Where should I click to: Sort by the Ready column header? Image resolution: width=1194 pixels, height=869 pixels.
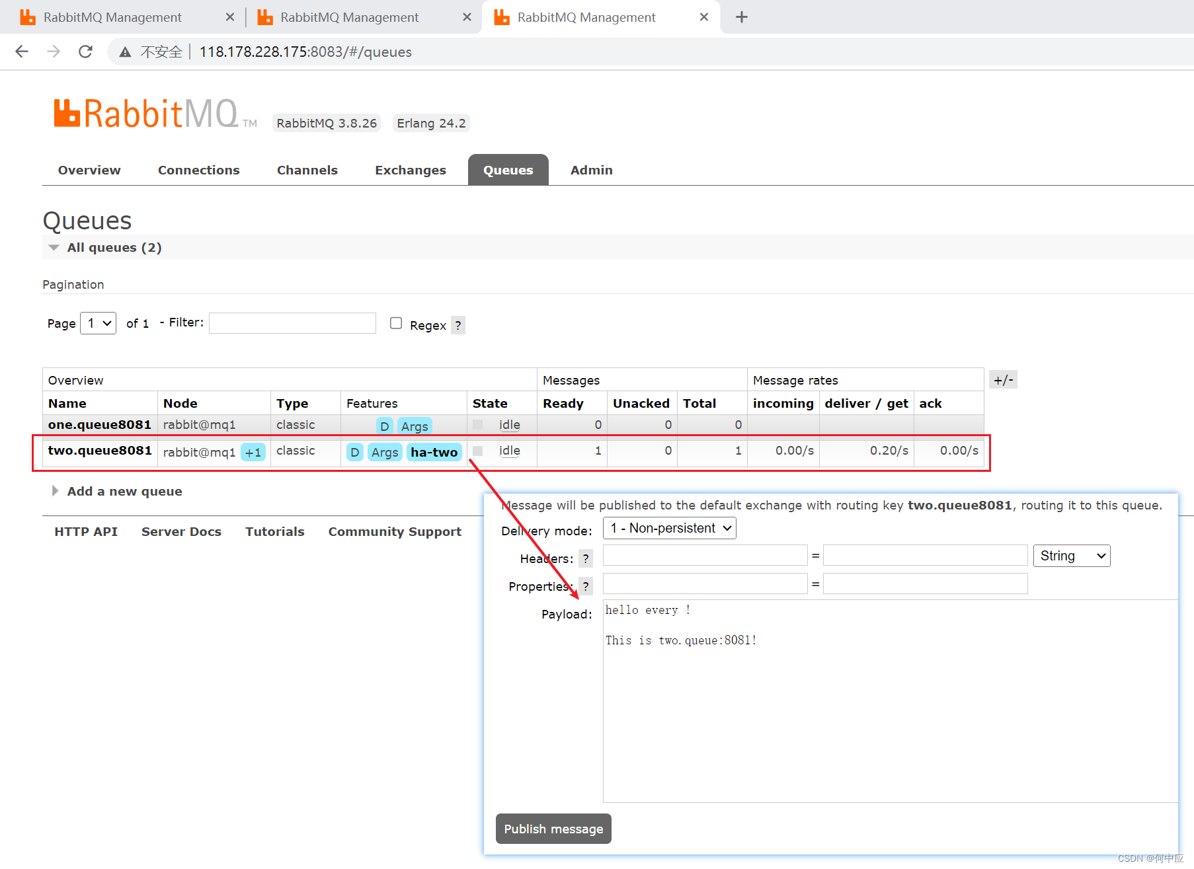pos(563,403)
